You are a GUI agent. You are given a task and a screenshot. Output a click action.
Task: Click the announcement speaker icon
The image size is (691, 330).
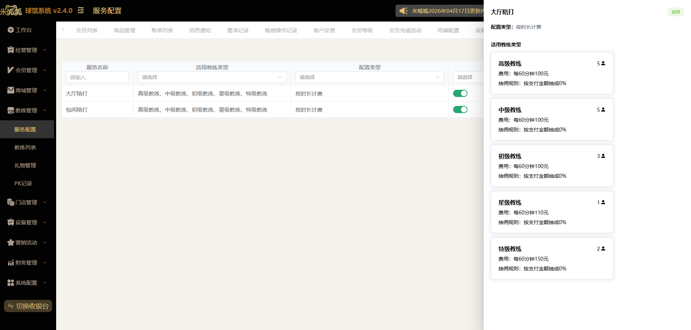(x=404, y=11)
